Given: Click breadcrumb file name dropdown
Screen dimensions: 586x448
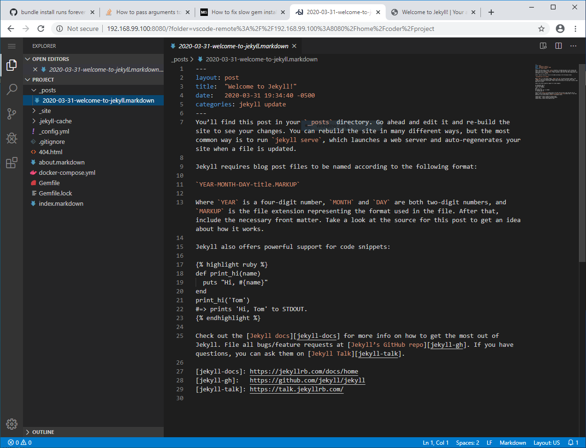Looking at the screenshot, I should point(261,60).
